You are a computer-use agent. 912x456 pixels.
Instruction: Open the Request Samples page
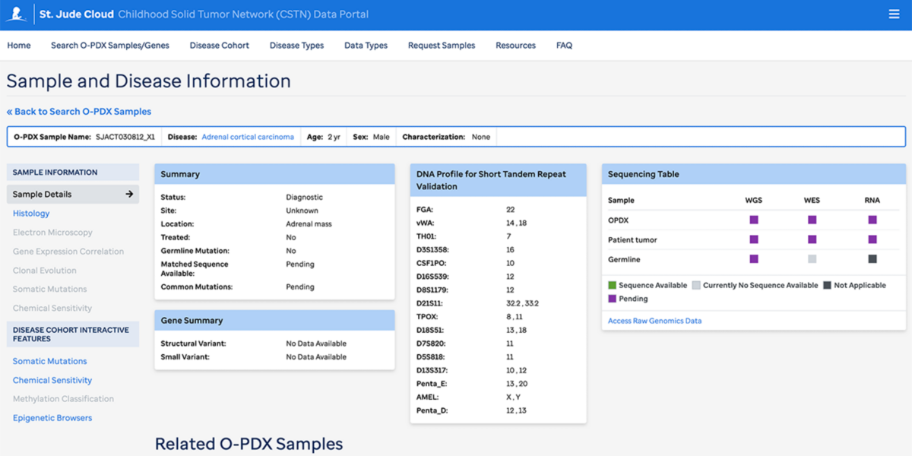tap(442, 46)
